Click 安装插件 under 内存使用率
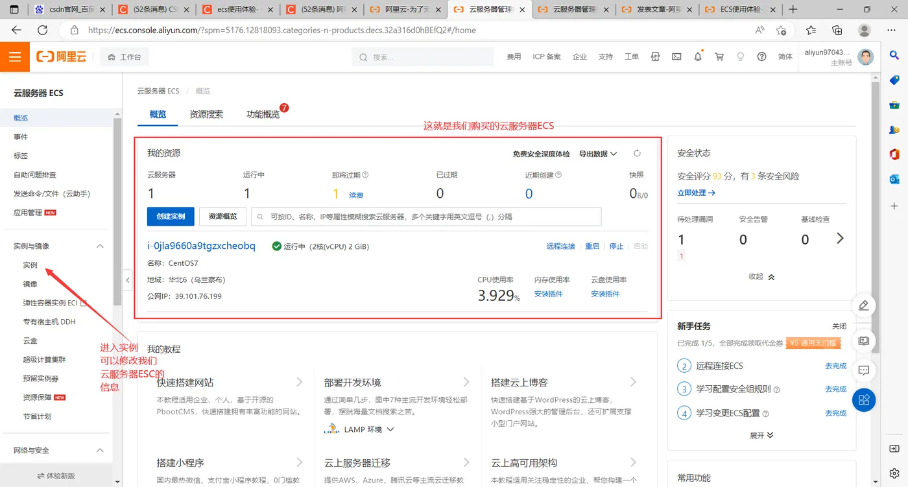 click(x=548, y=294)
